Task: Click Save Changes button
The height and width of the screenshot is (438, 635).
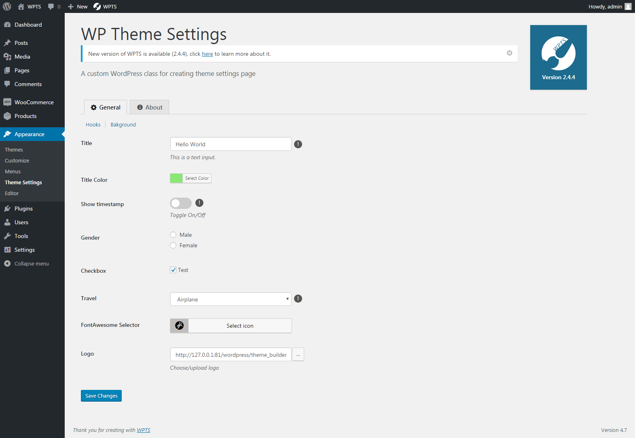Action: (x=101, y=396)
